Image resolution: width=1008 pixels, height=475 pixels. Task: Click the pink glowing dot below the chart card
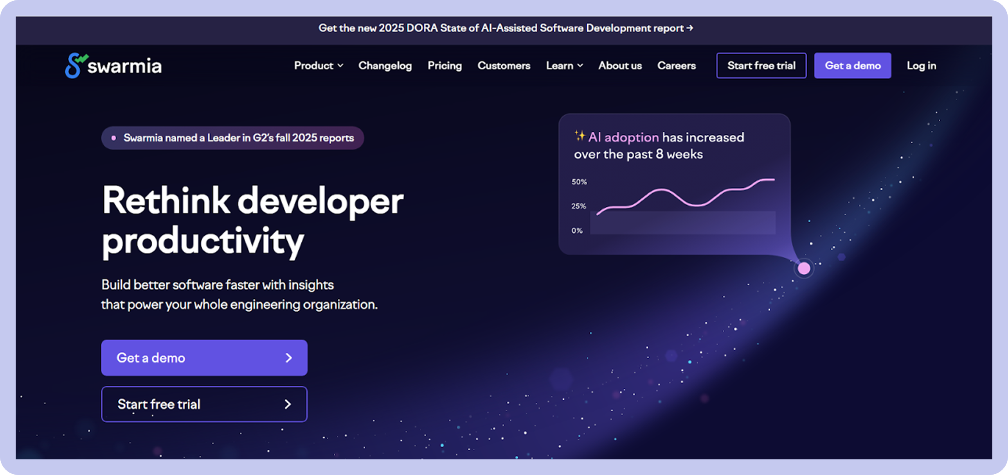[x=804, y=268]
